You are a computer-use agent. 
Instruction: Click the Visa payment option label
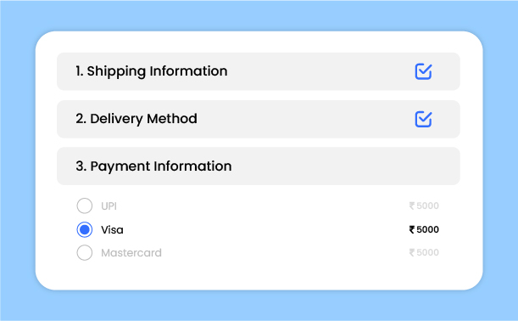[112, 230]
